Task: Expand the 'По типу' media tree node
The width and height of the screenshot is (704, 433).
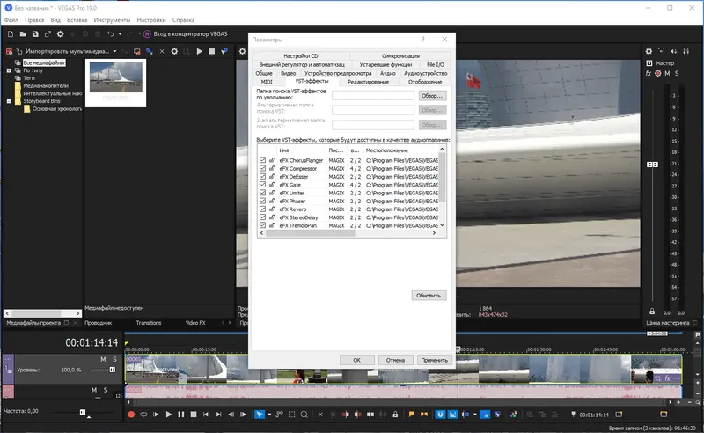Action: point(9,70)
